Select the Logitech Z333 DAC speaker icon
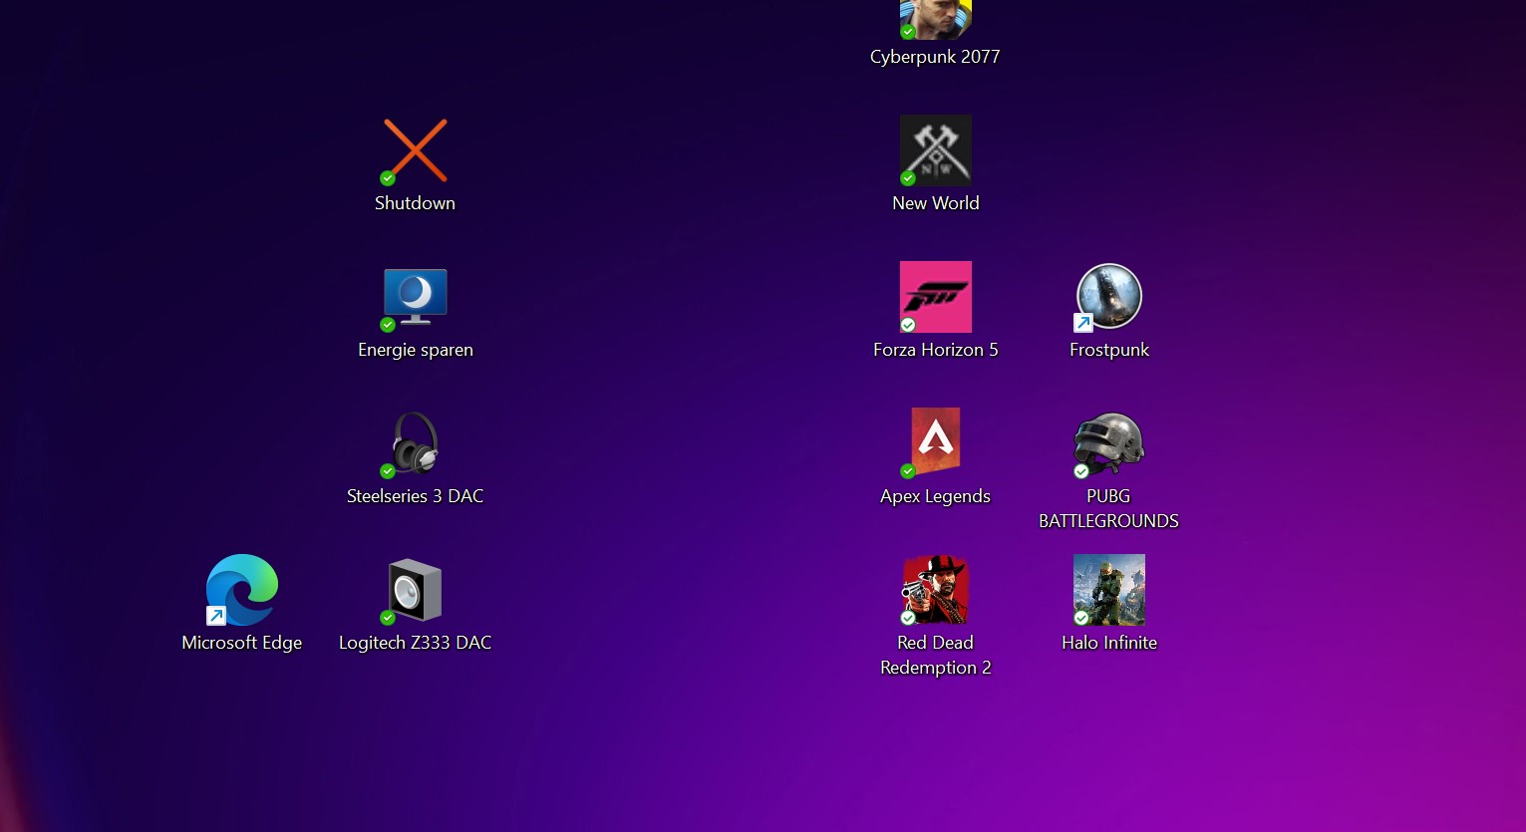The image size is (1526, 832). (416, 589)
